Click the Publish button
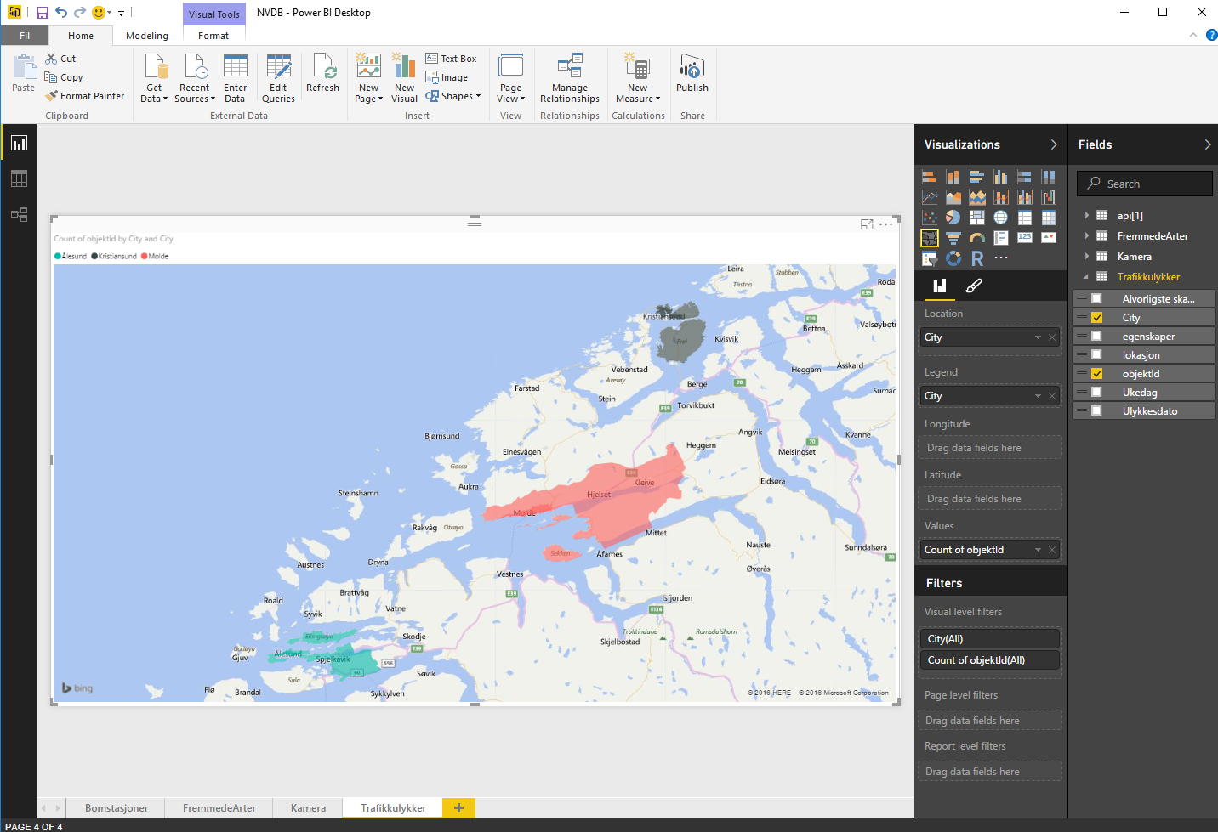 click(692, 73)
